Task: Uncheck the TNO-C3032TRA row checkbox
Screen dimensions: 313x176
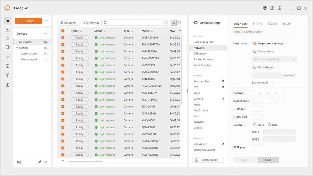Action: tap(63, 44)
